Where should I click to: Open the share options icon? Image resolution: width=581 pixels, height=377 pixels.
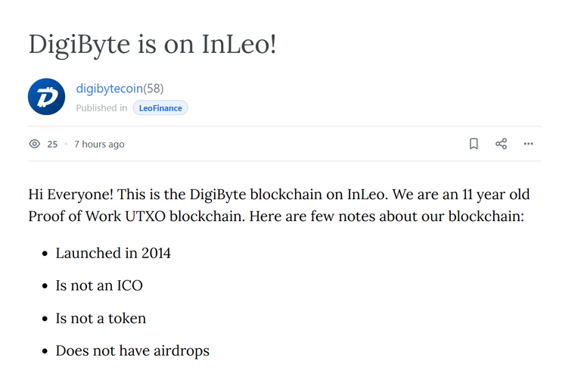click(501, 144)
